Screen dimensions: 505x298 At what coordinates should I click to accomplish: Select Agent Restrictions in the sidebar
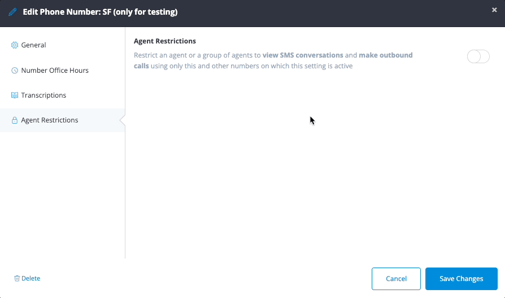pyautogui.click(x=50, y=120)
